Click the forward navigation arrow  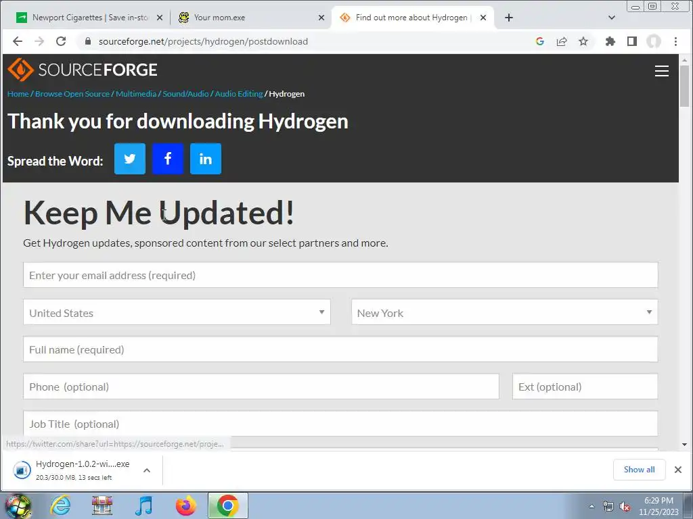tap(39, 41)
